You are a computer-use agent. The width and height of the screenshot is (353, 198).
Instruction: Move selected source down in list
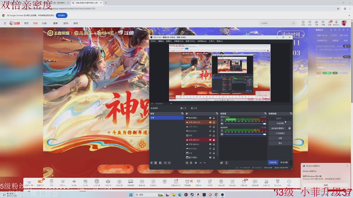tap(205, 163)
